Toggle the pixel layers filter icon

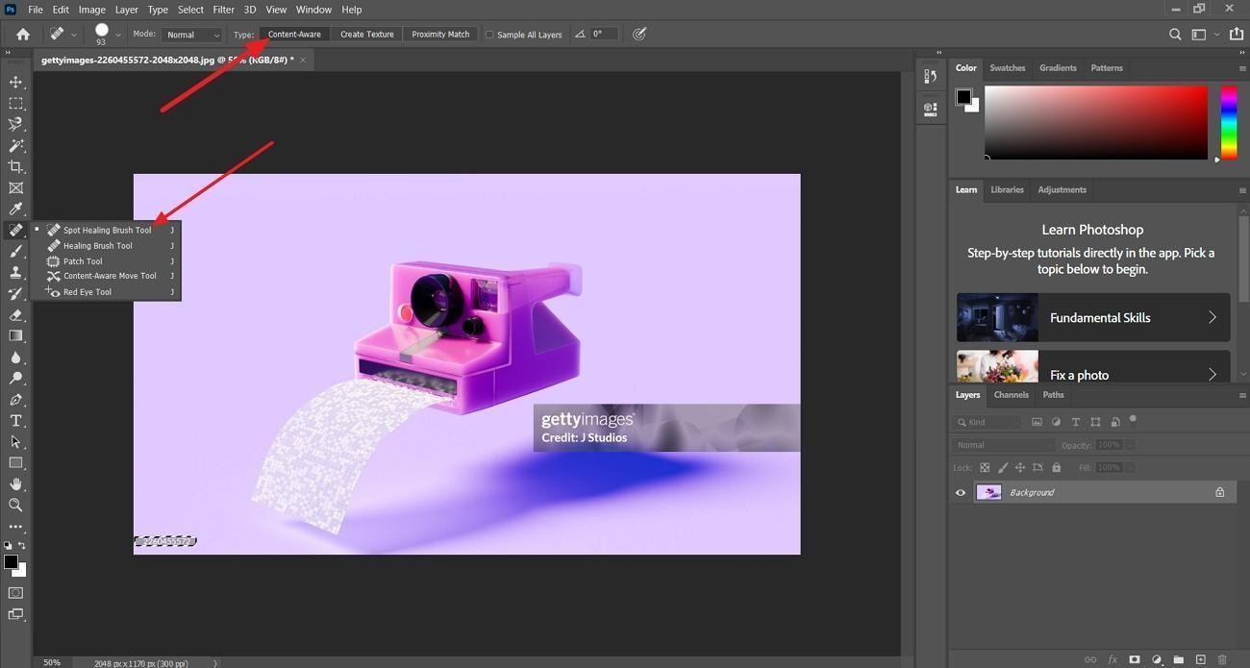[1037, 422]
